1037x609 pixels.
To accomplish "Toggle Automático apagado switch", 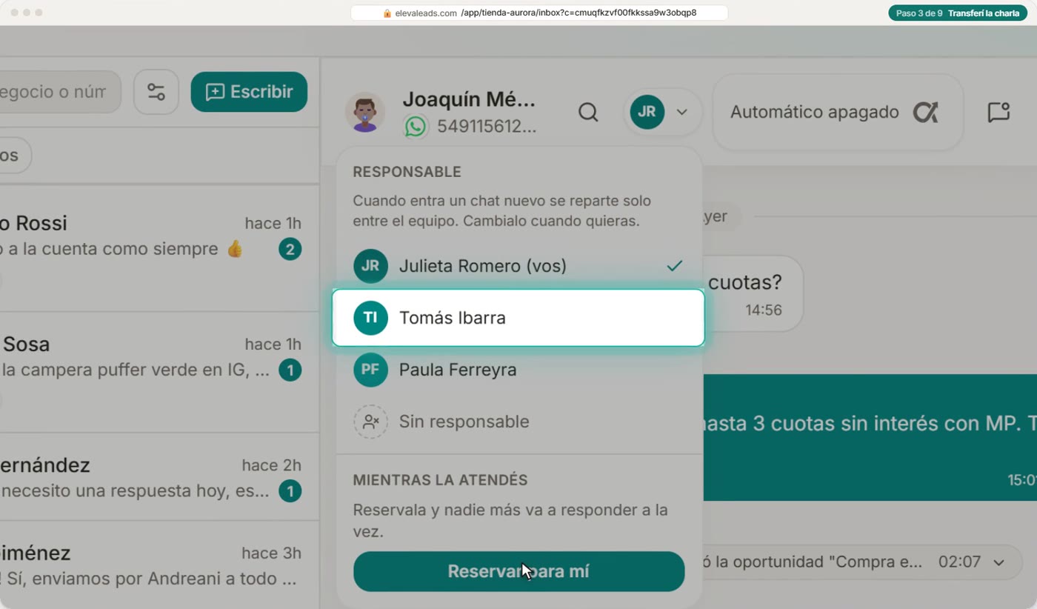I will coord(838,113).
